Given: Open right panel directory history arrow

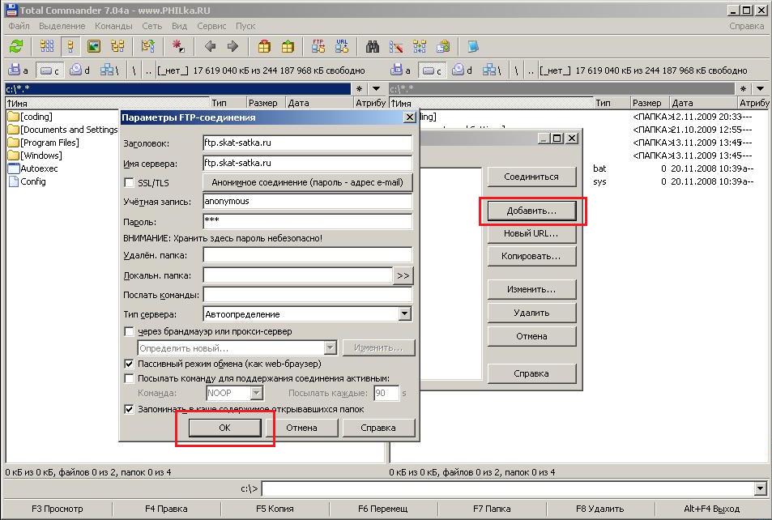Looking at the screenshot, I should [x=760, y=89].
